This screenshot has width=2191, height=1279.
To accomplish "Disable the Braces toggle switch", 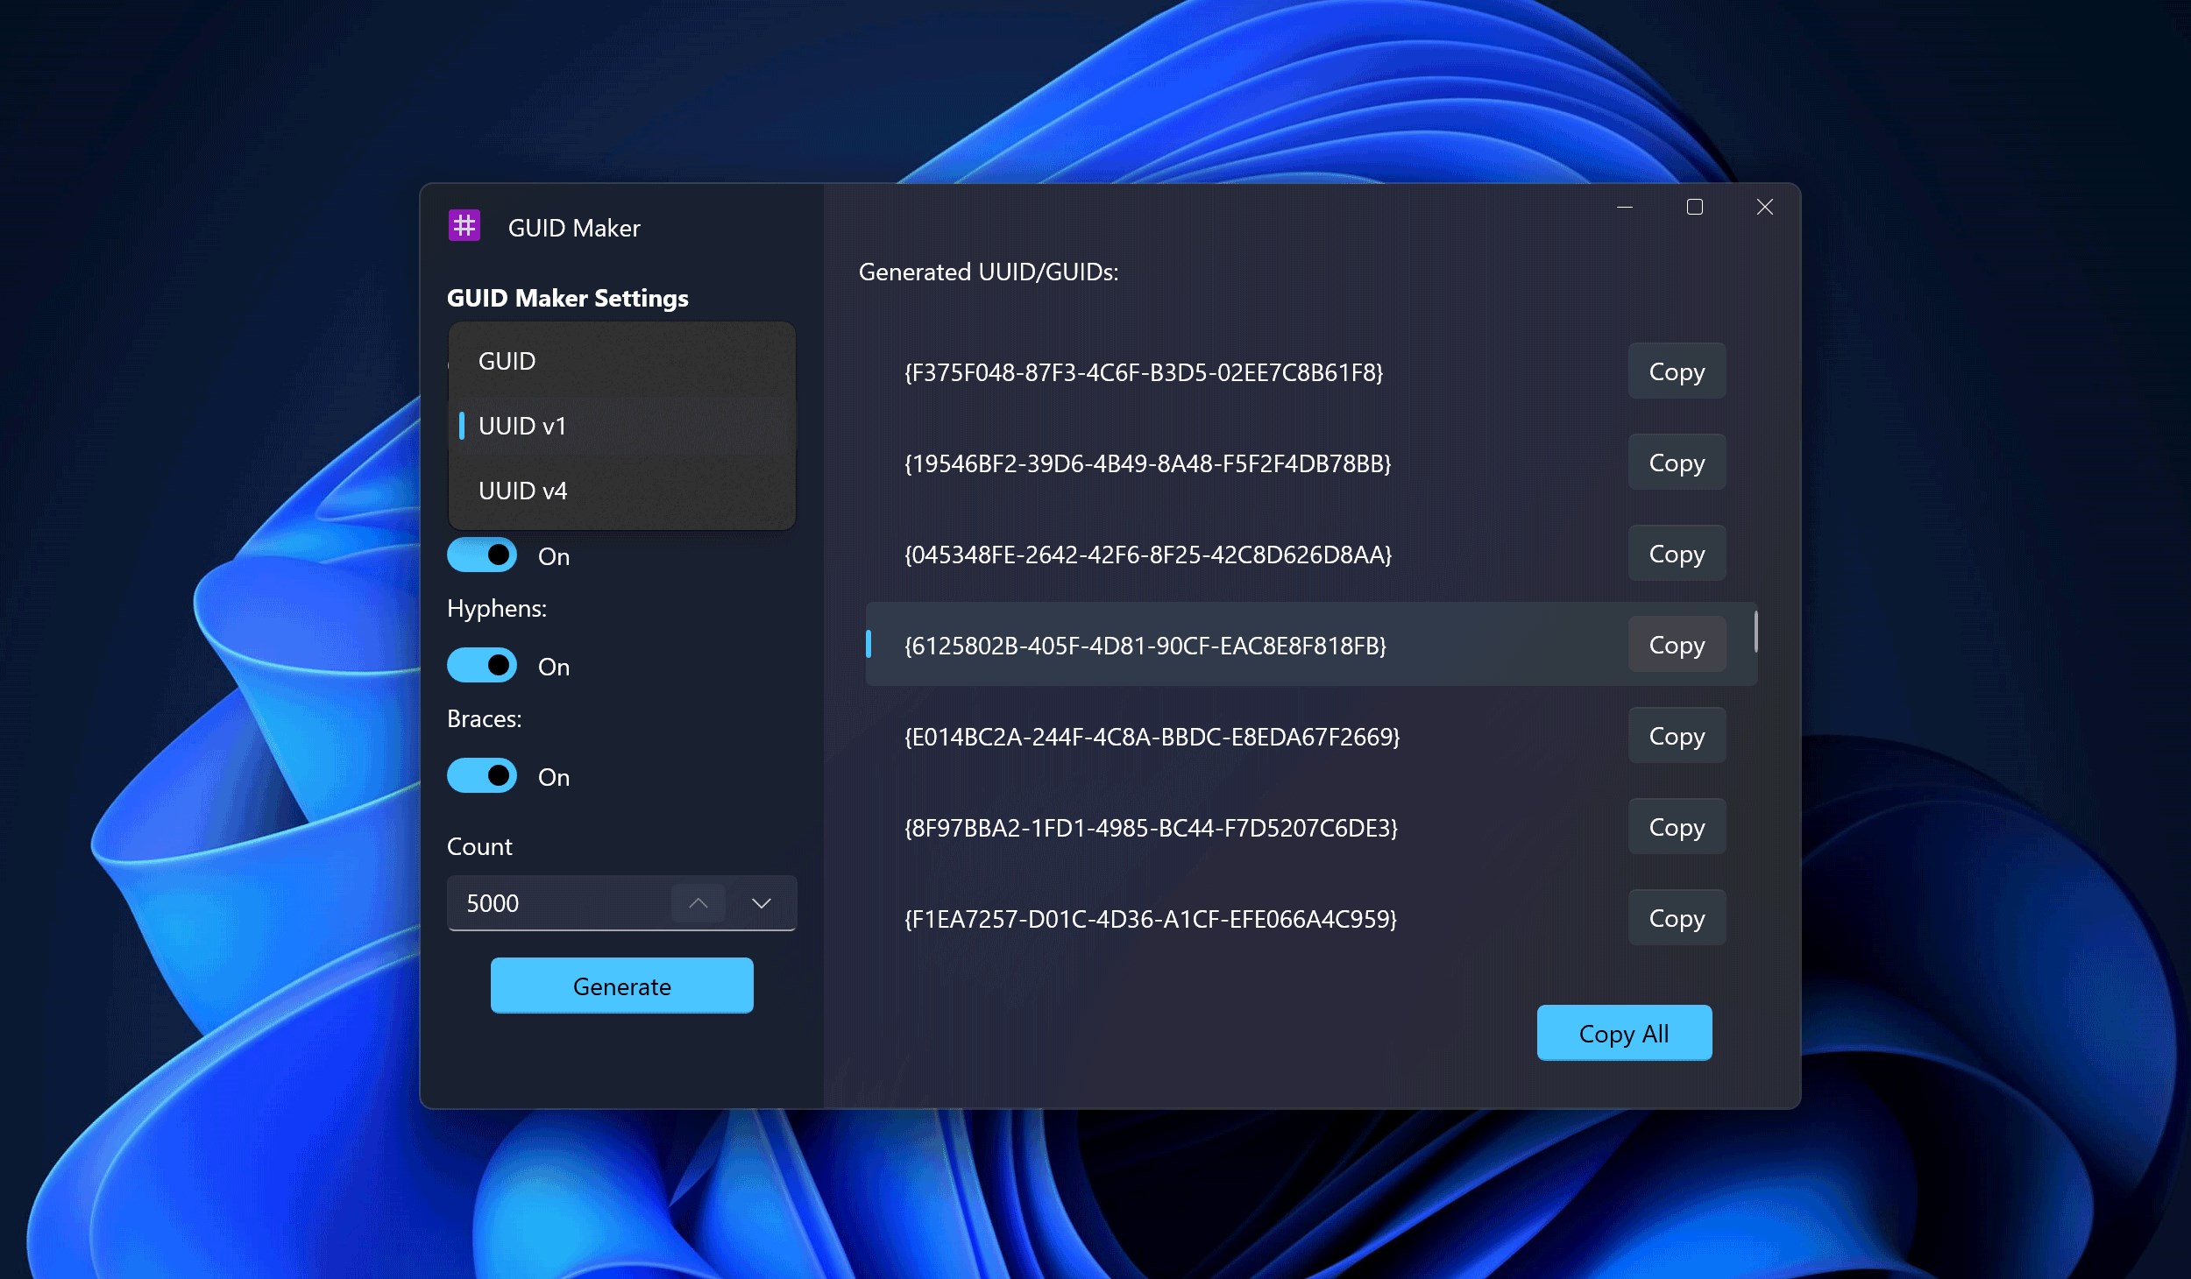I will click(482, 776).
